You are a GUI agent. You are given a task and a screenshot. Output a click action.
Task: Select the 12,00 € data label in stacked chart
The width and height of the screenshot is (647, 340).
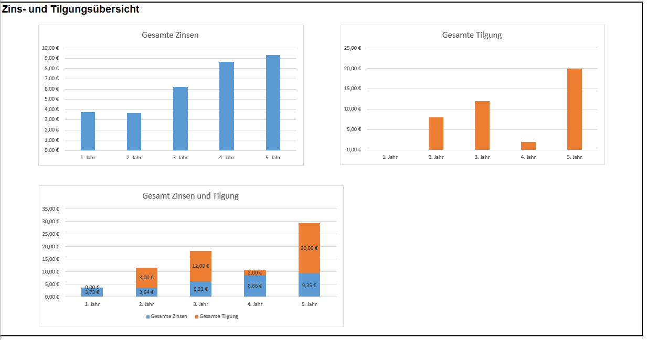pos(201,266)
